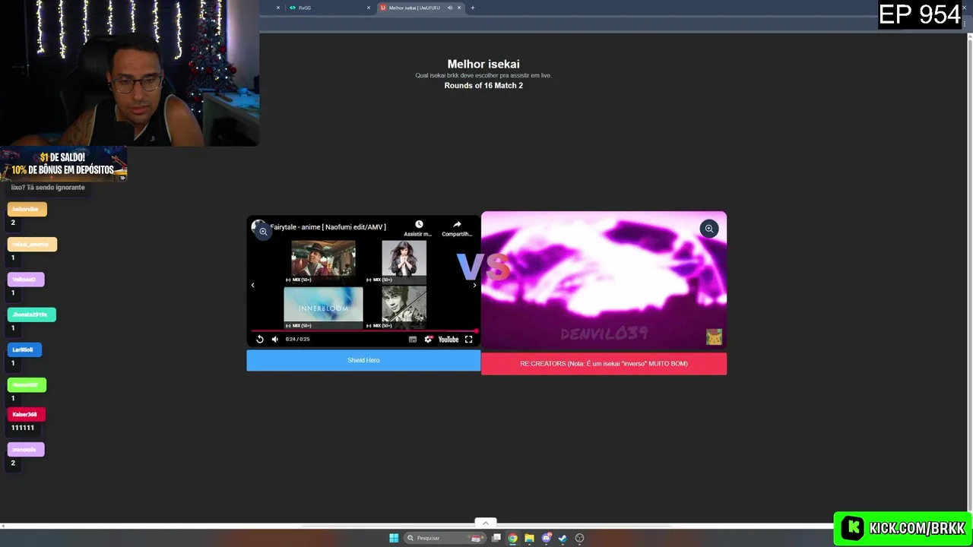The height and width of the screenshot is (547, 973).
Task: Click the YouTube Watch later clock icon
Action: pos(418,225)
